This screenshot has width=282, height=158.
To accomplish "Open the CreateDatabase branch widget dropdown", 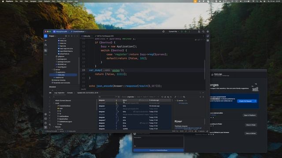I will 78,32.
